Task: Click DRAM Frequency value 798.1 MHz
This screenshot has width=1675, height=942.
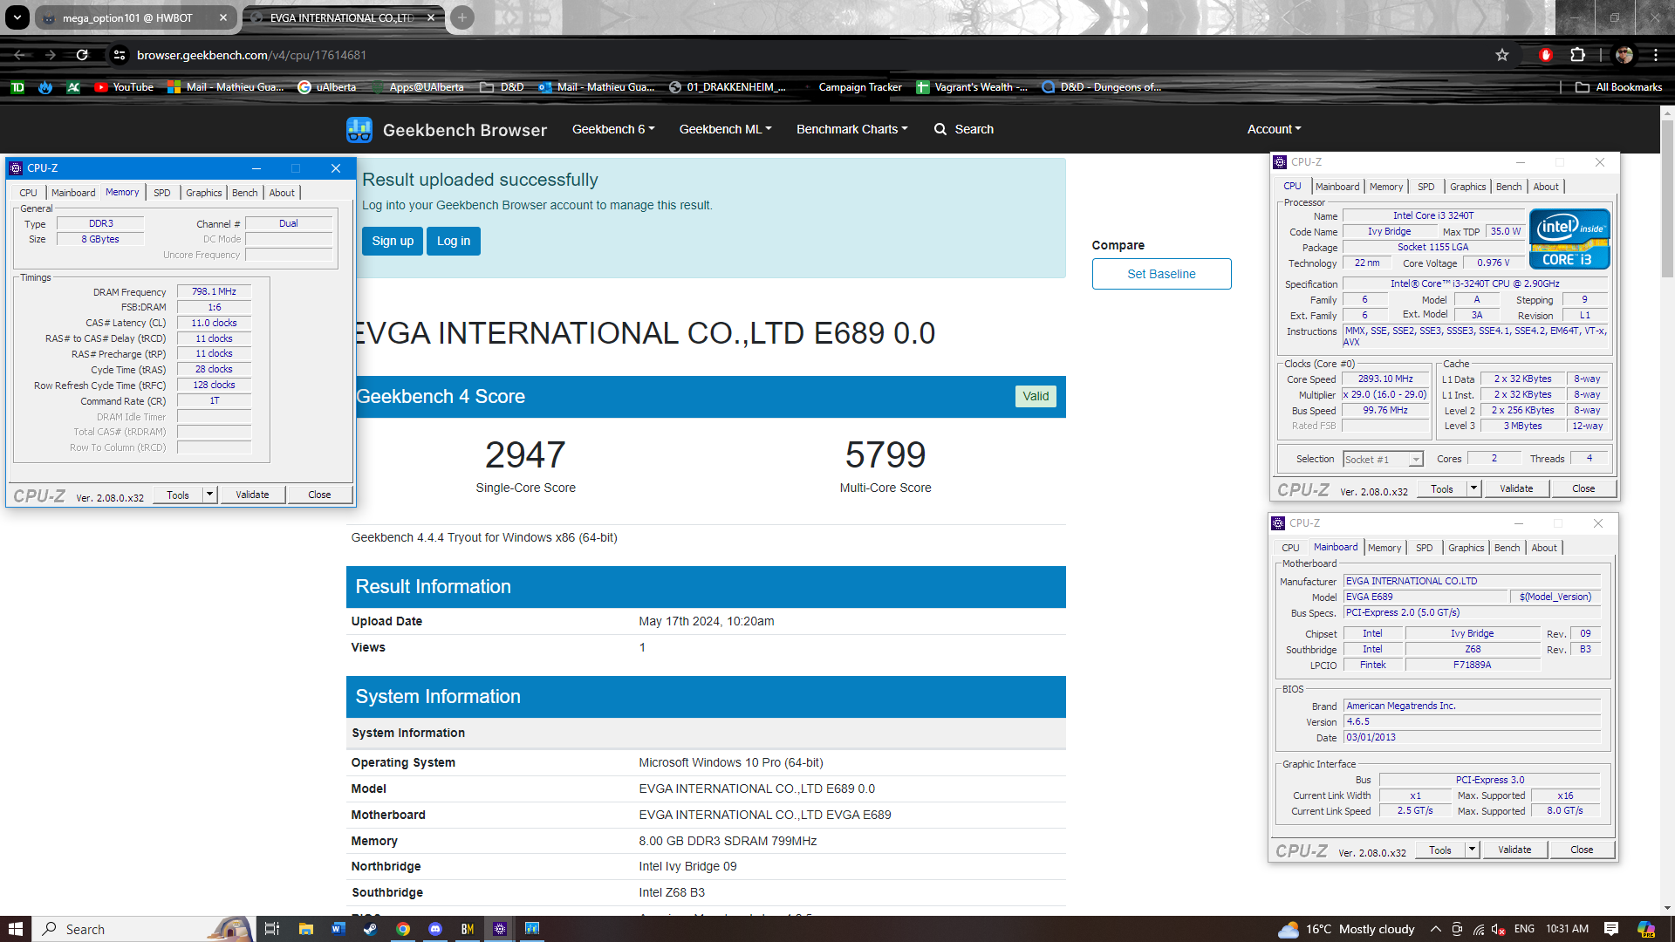Action: [214, 292]
